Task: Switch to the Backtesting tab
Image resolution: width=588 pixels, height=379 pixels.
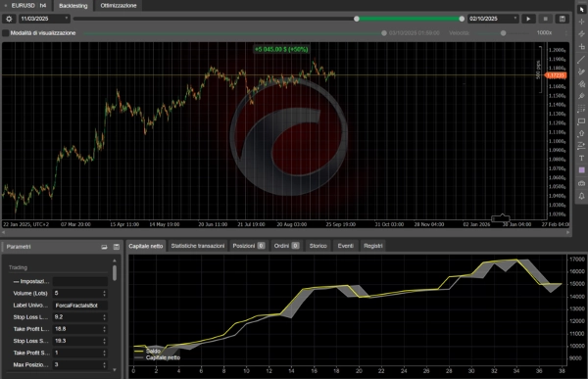Action: [x=73, y=6]
